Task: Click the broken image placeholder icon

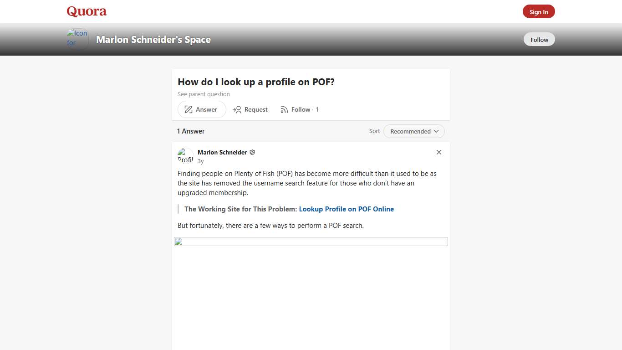Action: tap(178, 242)
